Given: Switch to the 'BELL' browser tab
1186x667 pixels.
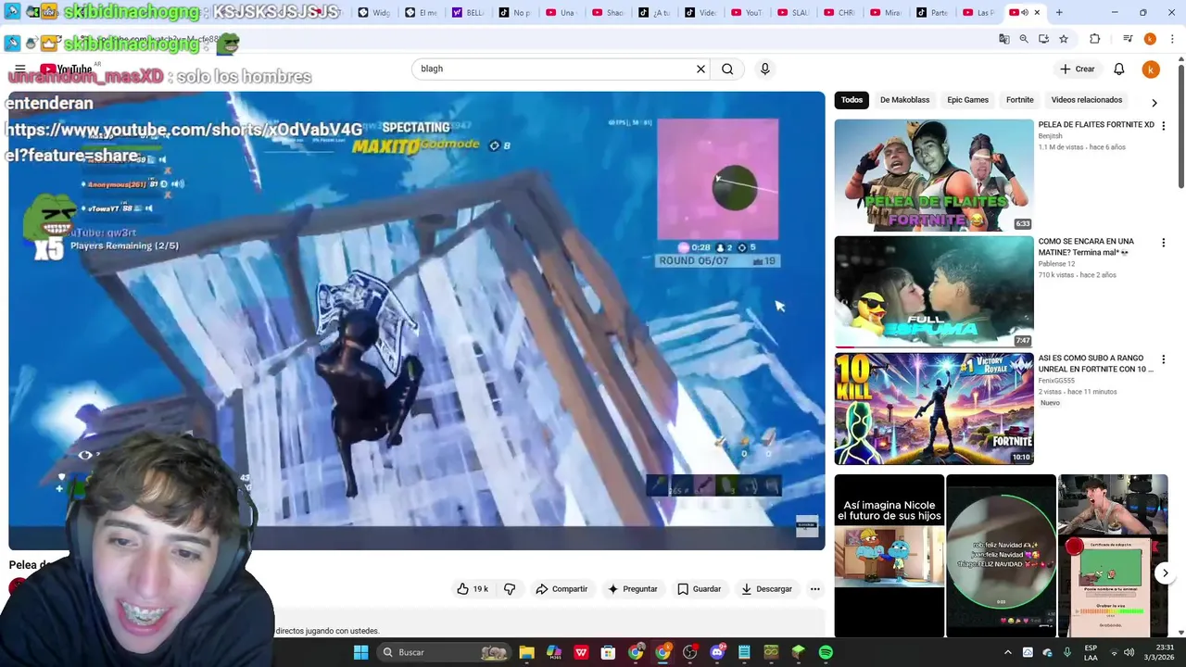Looking at the screenshot, I should [468, 13].
